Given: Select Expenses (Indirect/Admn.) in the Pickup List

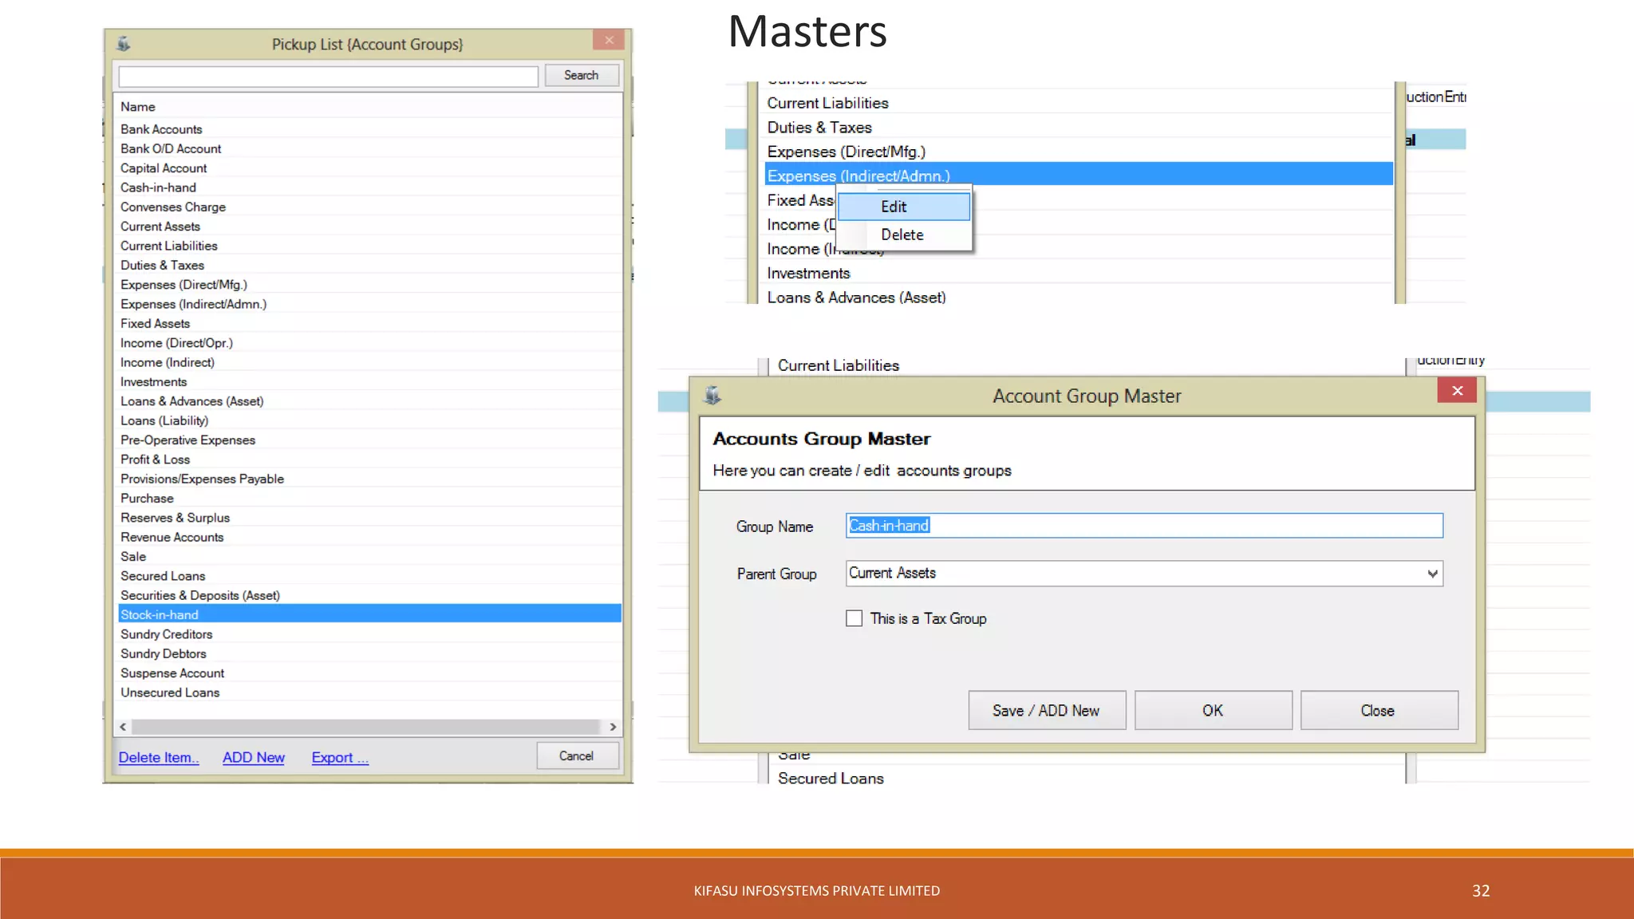Looking at the screenshot, I should point(369,304).
